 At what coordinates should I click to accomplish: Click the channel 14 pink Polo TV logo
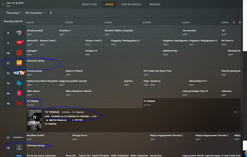coord(19,93)
